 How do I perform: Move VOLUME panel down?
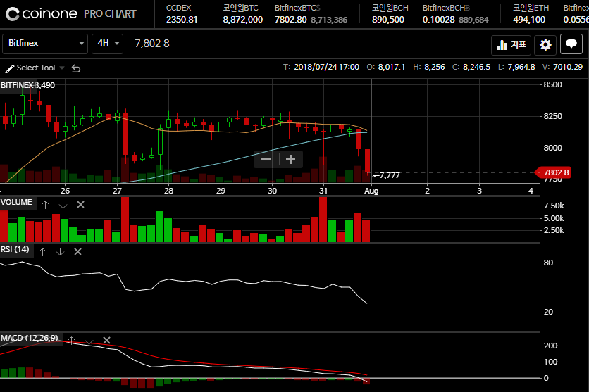[x=63, y=204]
